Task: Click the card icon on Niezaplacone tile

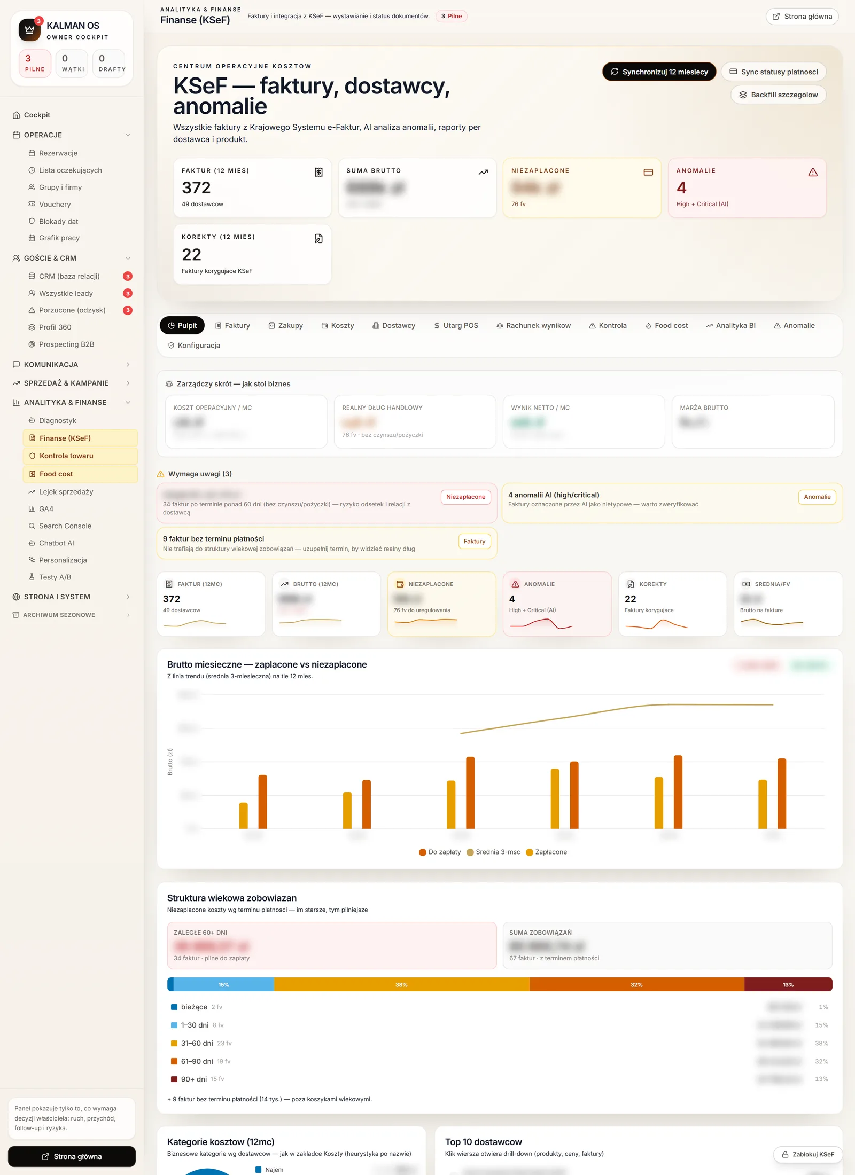Action: (x=648, y=172)
